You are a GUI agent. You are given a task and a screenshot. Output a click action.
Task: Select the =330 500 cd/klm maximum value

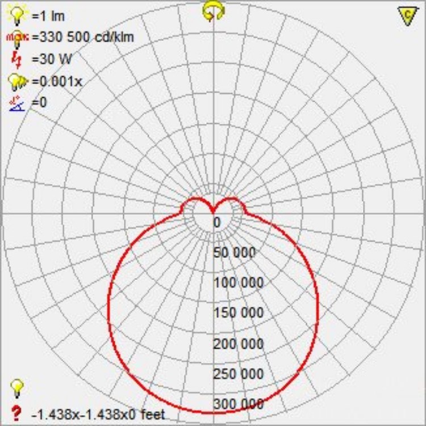click(83, 37)
